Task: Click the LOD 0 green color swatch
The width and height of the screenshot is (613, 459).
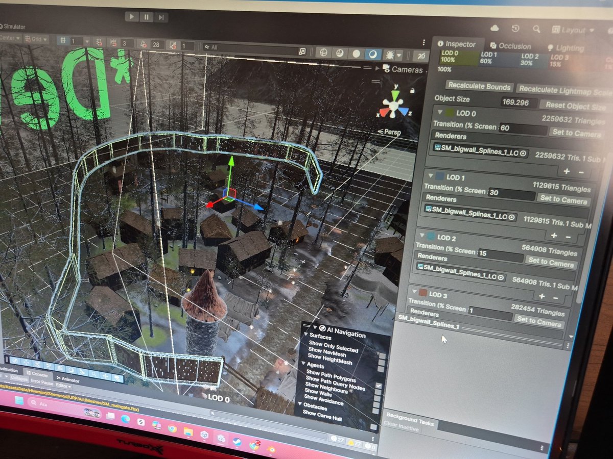Action: [450, 113]
